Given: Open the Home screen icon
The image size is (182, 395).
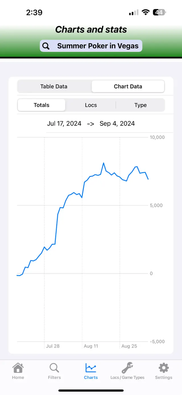Looking at the screenshot, I should pyautogui.click(x=18, y=368).
